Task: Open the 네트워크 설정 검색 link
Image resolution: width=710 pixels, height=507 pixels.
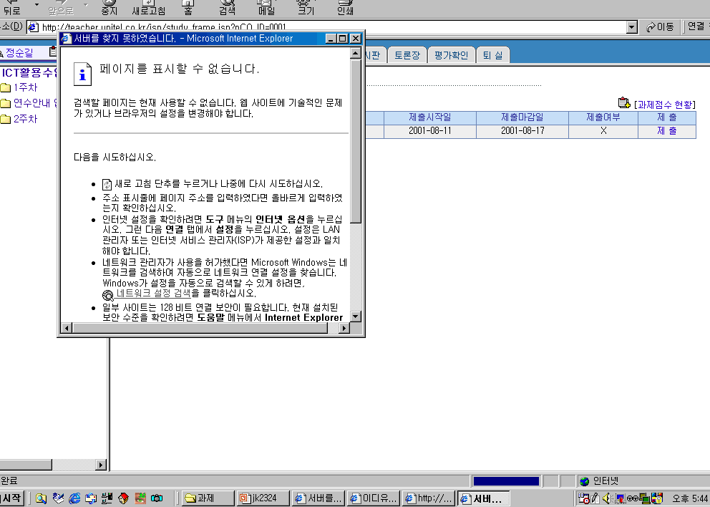Action: click(153, 294)
